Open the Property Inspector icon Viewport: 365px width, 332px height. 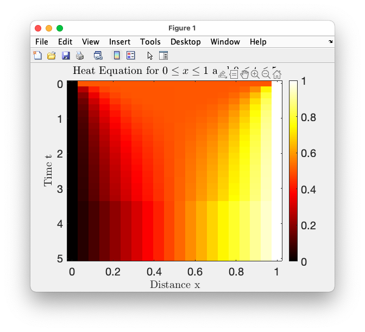(163, 55)
